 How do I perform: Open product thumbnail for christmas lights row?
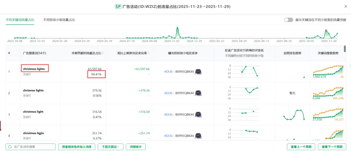[198, 72]
